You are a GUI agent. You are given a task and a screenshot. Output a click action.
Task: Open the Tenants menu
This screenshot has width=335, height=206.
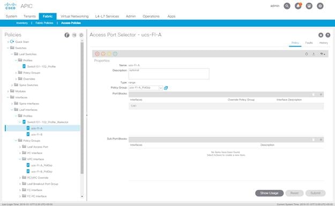[x=29, y=16]
